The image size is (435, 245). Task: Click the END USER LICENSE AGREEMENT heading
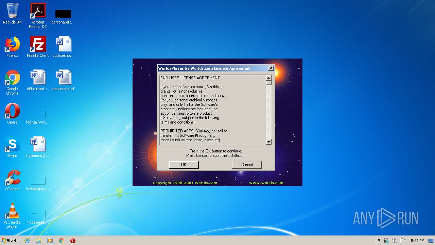(190, 78)
